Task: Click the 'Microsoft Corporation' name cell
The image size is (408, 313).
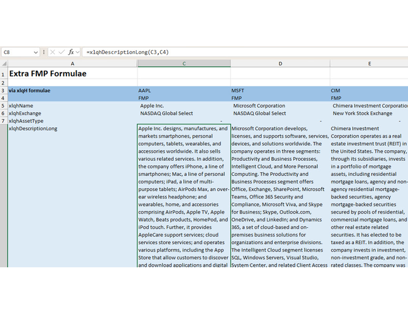Action: click(280, 106)
